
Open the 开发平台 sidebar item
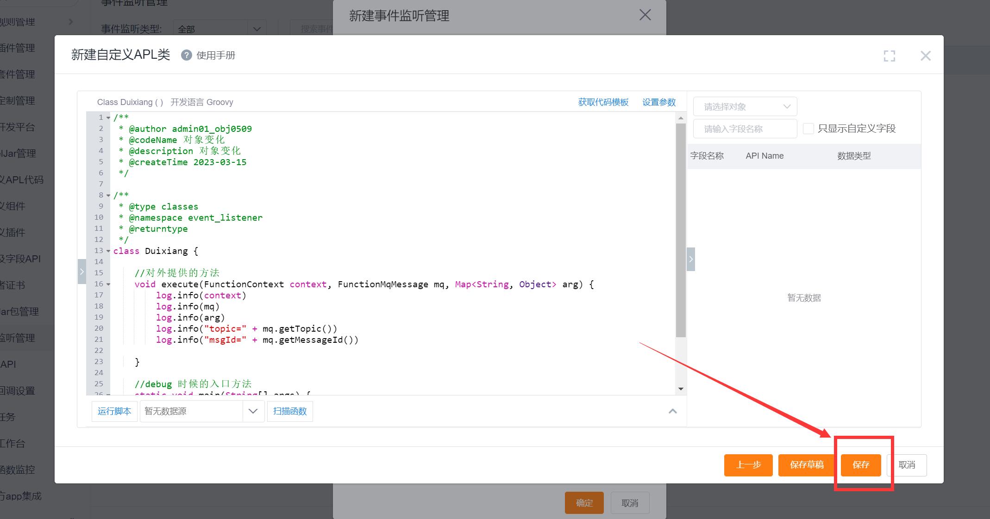click(18, 127)
